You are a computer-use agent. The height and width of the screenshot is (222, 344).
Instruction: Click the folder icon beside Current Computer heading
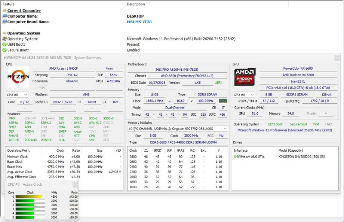tap(4, 10)
